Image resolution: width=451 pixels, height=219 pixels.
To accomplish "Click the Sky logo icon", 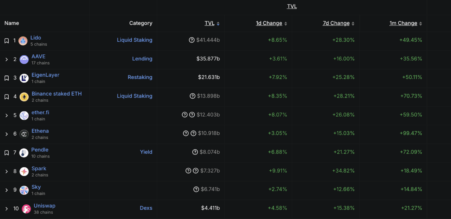I will [x=24, y=190].
